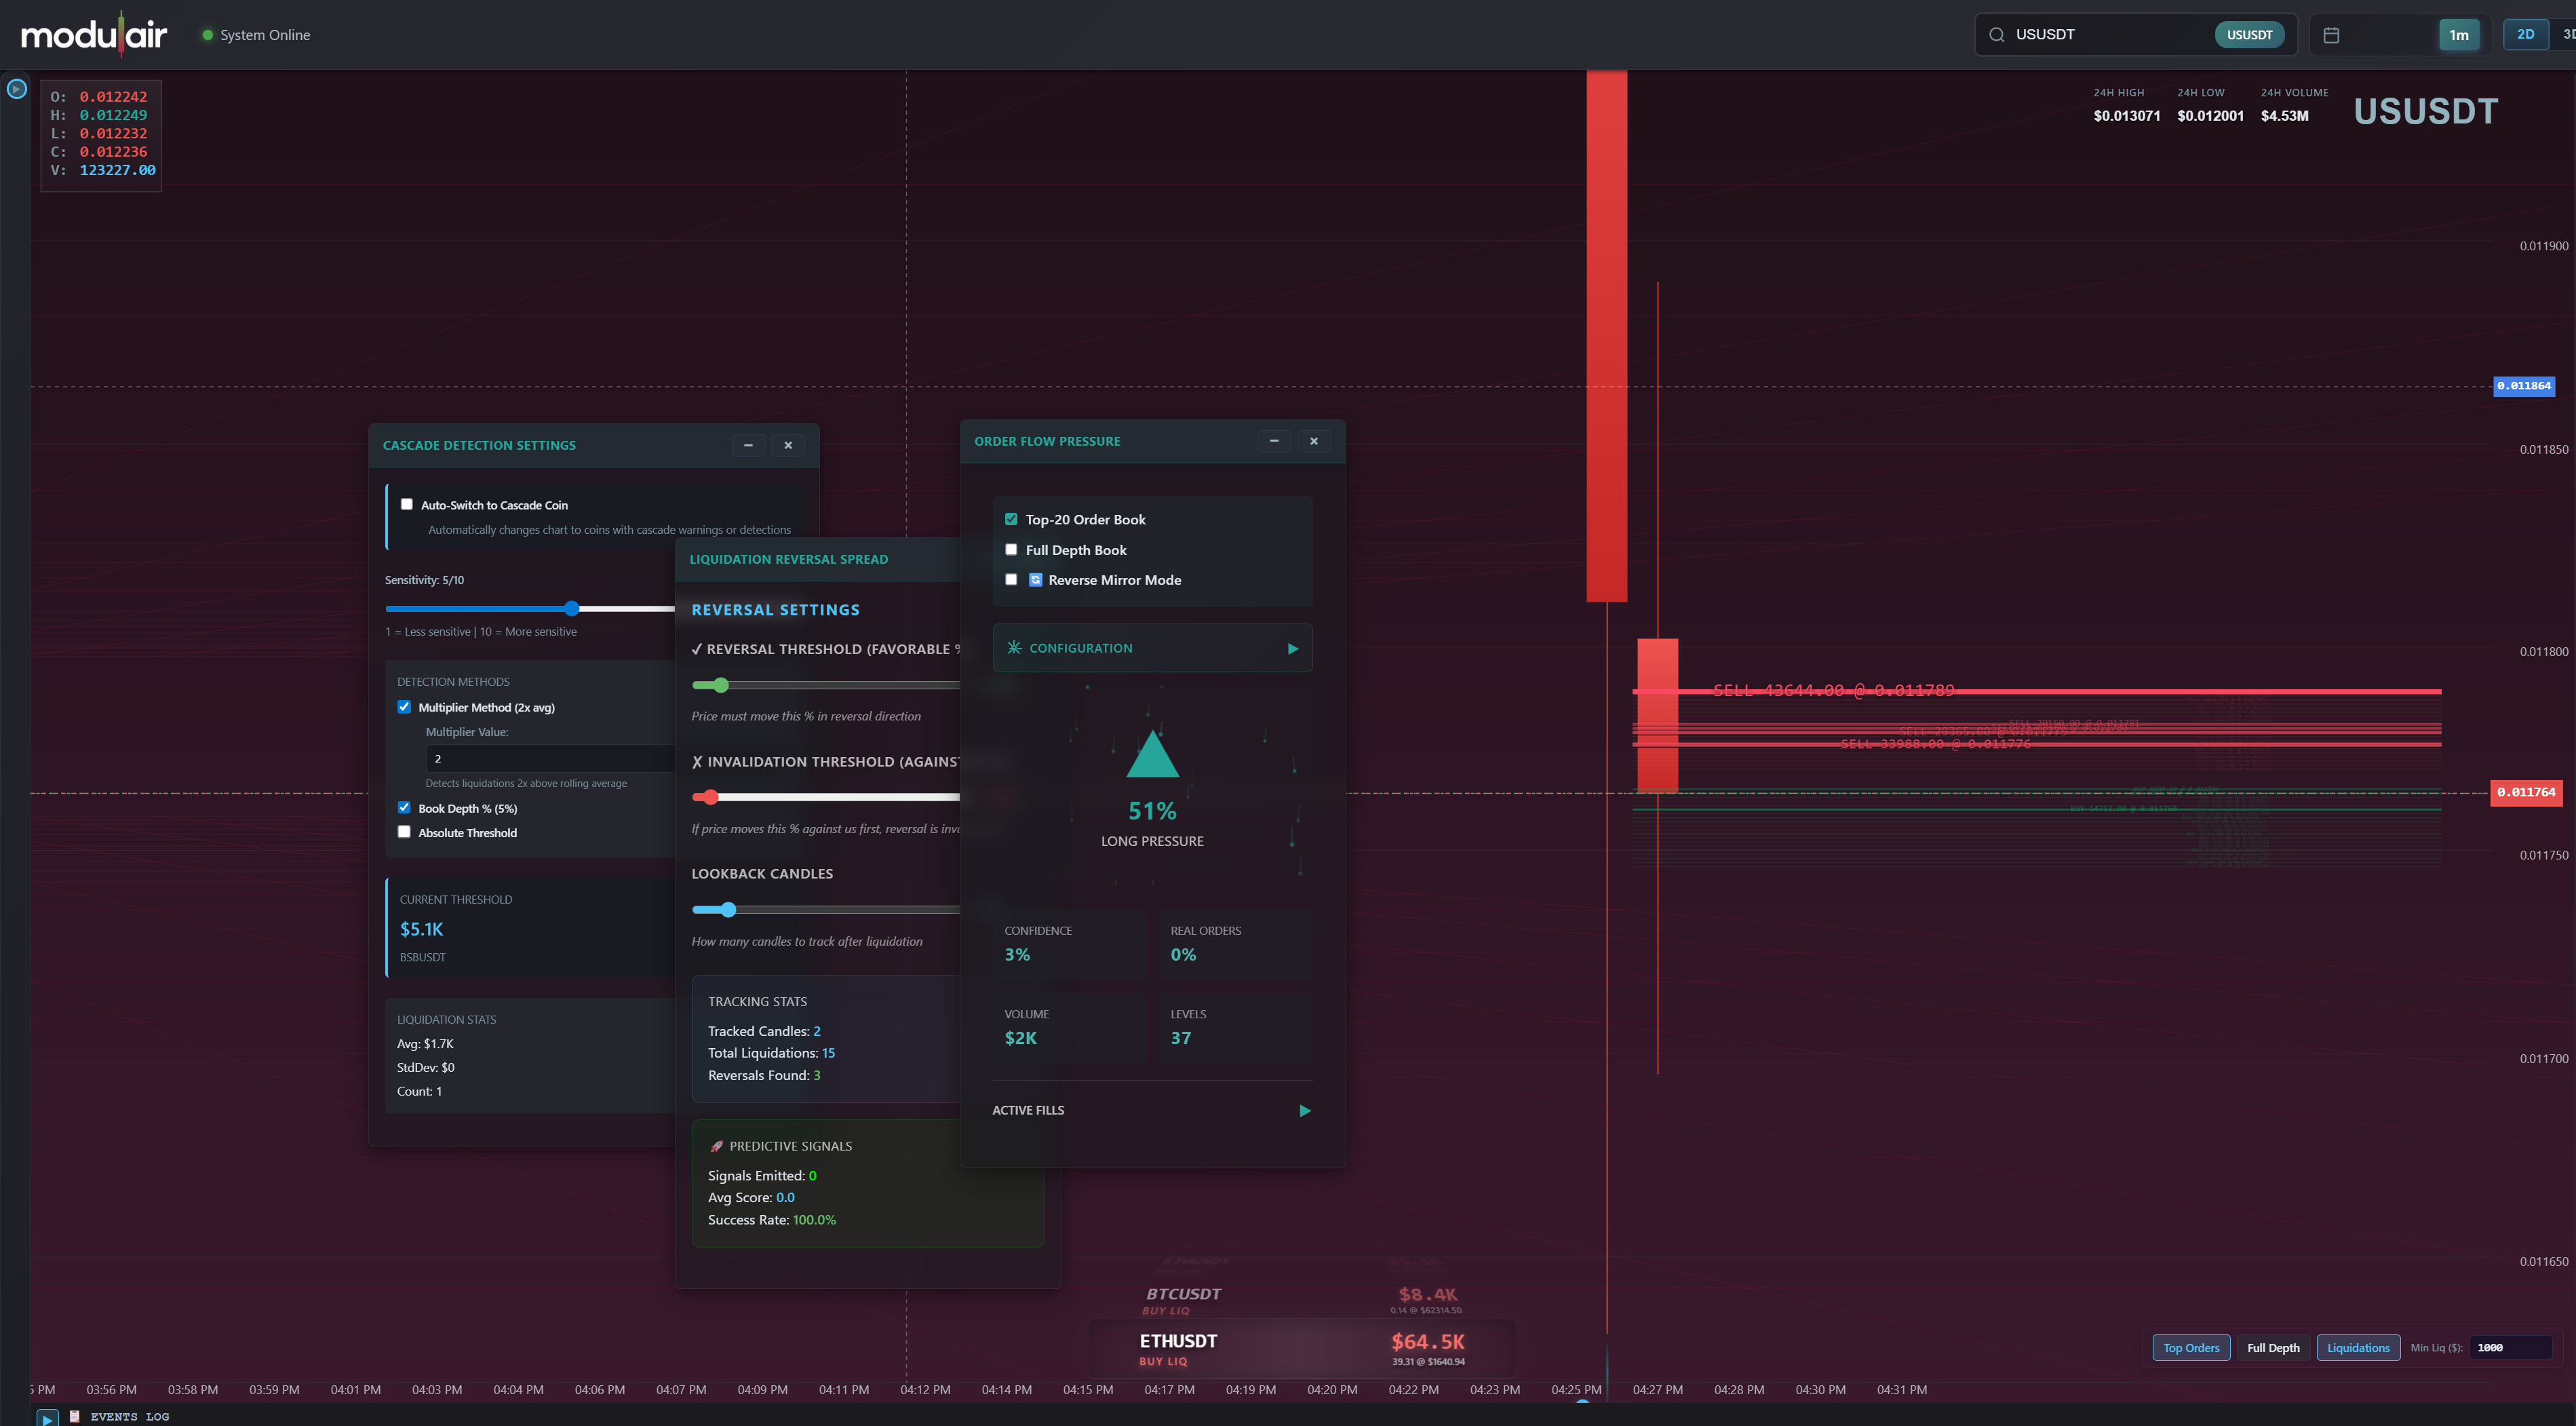The image size is (2576, 1426).
Task: Click the 04:27 PM time axis label
Action: (x=1657, y=1390)
